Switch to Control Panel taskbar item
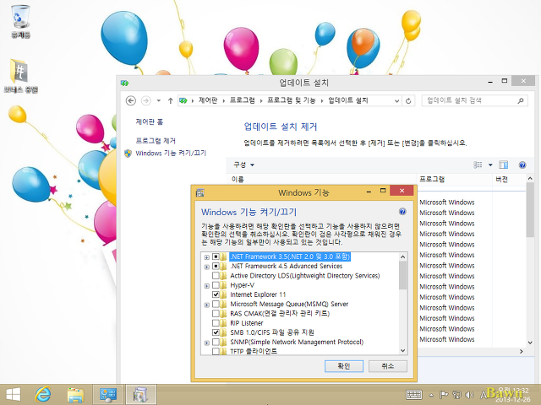Viewport: 541px width, 405px height. [x=108, y=394]
